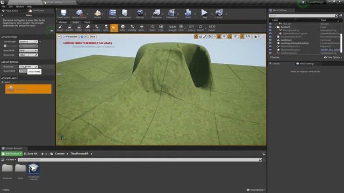Toggle visibility eye for NetworkPlayerStart
The image size is (344, 193).
(x=270, y=47)
